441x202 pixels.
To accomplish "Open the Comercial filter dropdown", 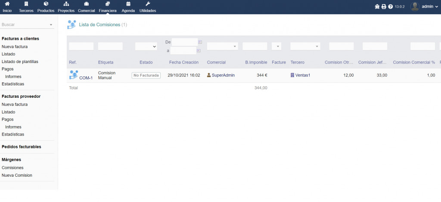I will 223,46.
